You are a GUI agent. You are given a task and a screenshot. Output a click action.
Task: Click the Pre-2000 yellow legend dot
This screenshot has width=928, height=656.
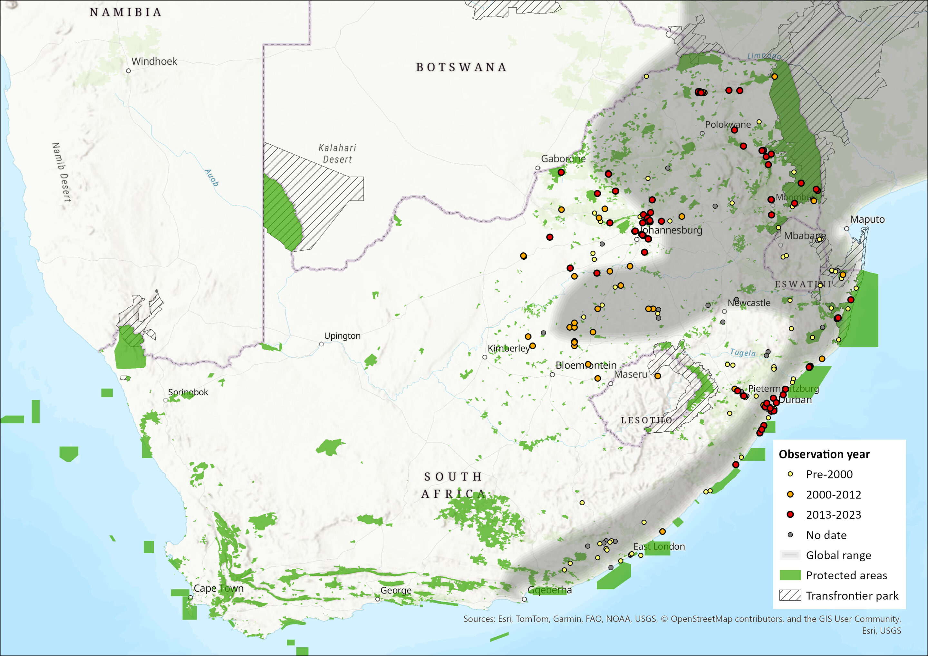point(791,474)
